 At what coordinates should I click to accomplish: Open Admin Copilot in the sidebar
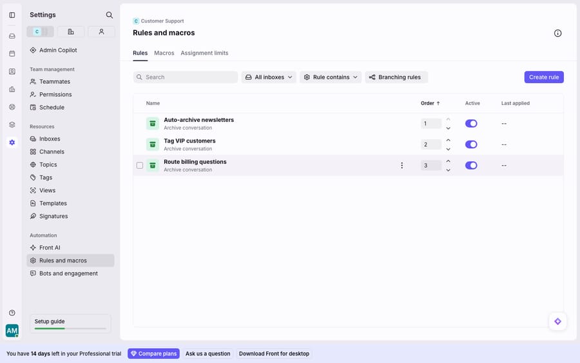70,50
